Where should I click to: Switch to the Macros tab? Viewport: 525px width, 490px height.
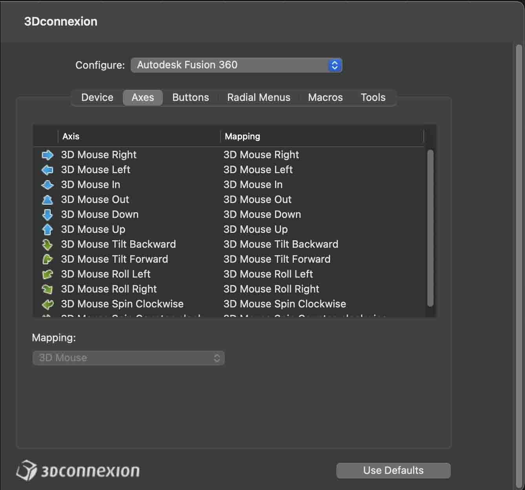(x=326, y=97)
